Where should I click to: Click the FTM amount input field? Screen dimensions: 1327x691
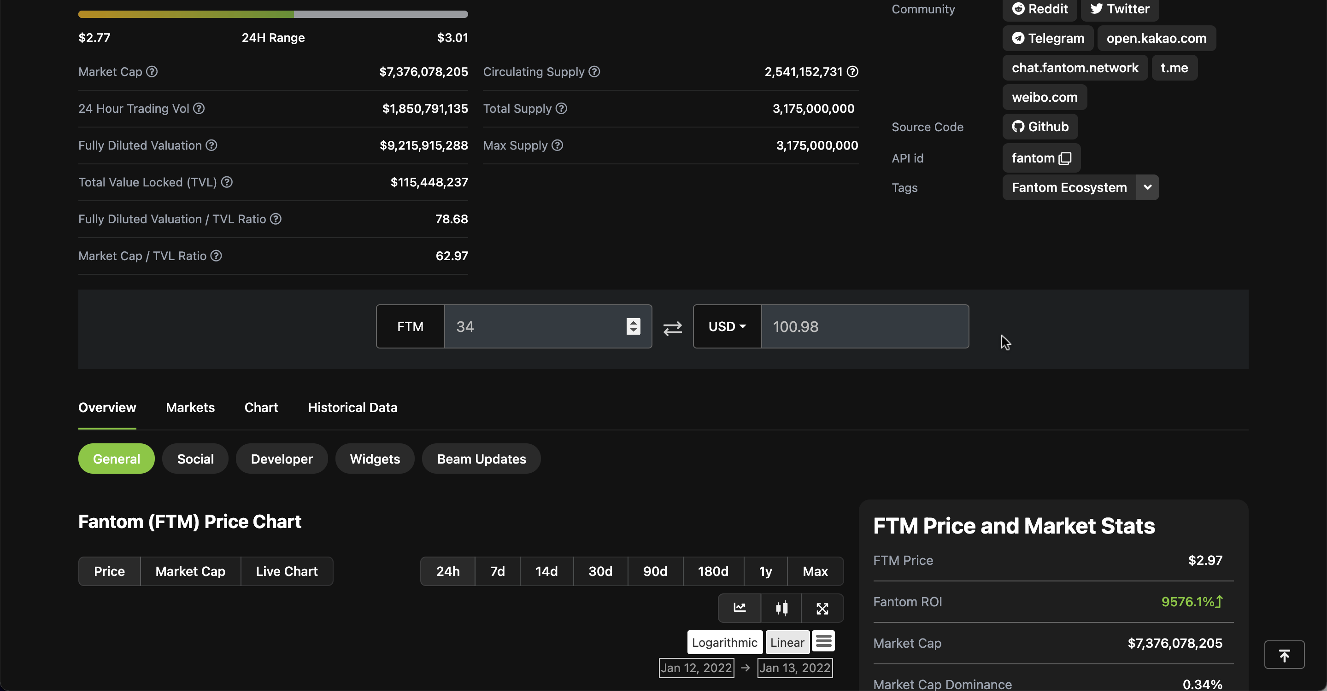[547, 326]
